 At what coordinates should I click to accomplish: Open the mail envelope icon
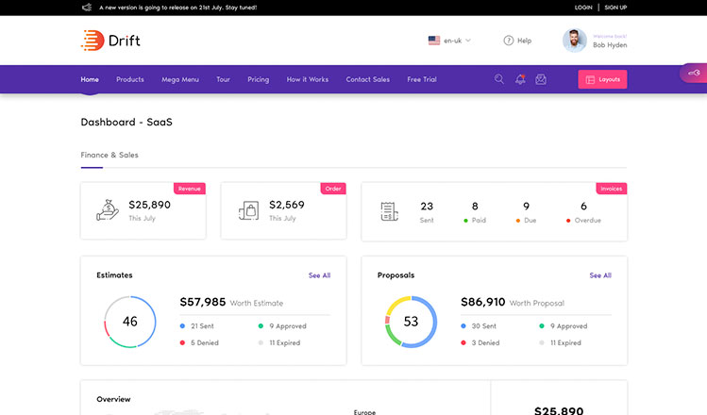tap(541, 79)
